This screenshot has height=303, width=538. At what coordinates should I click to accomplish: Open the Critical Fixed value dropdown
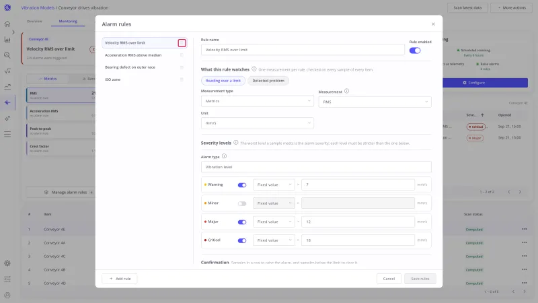pyautogui.click(x=274, y=240)
